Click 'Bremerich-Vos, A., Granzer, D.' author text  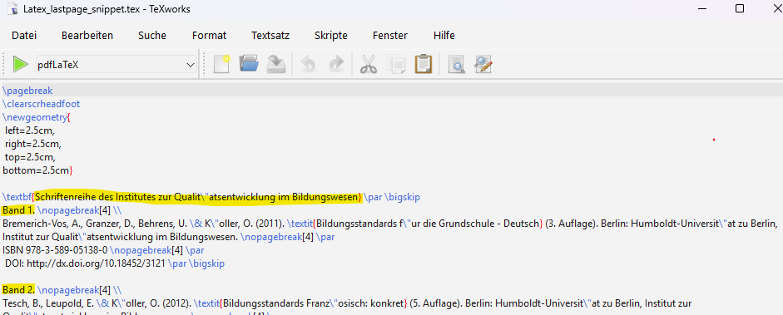(68, 224)
